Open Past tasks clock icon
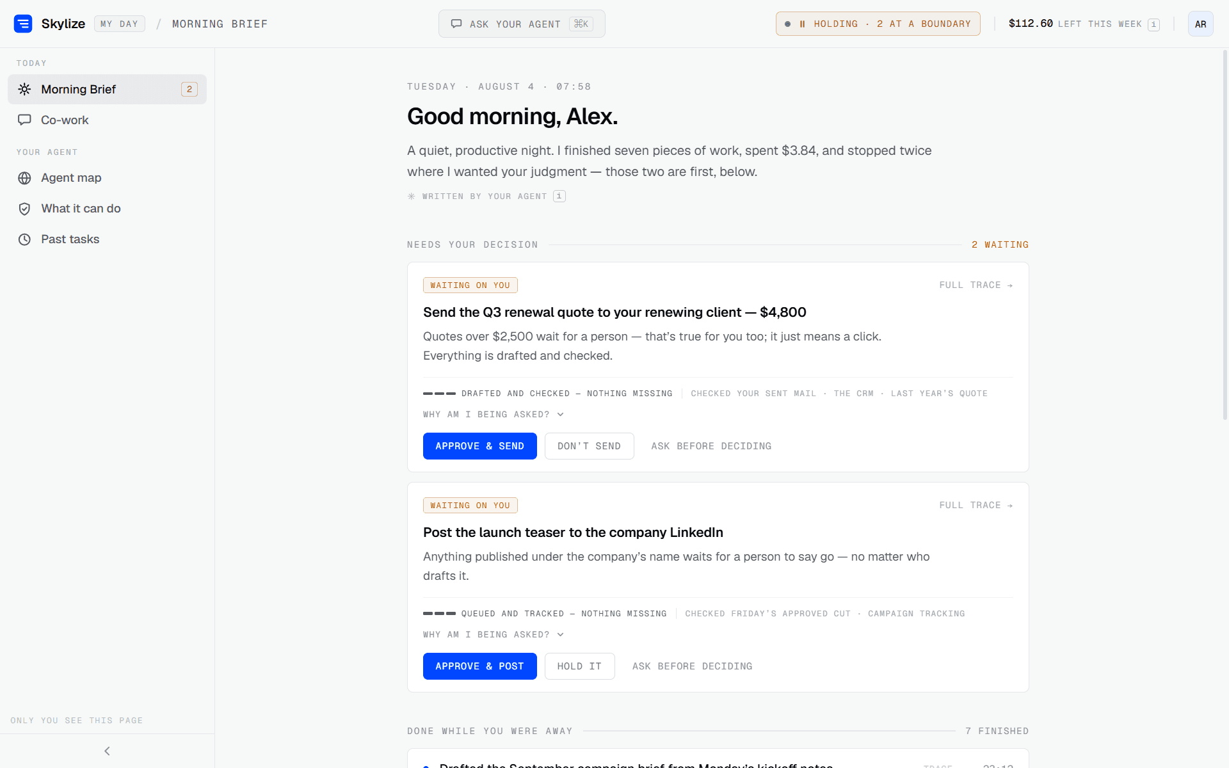This screenshot has height=768, width=1229. [x=24, y=239]
